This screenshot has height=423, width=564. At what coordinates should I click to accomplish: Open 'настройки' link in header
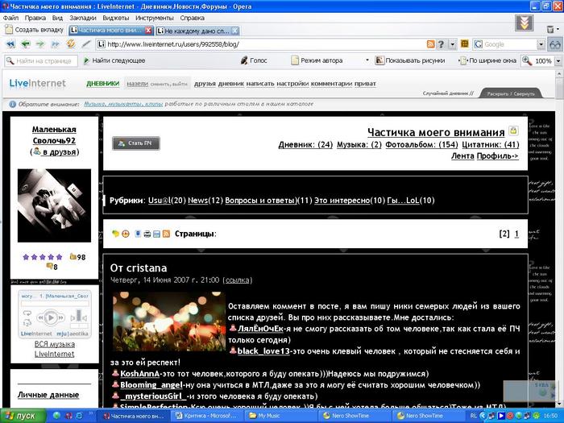(x=292, y=84)
